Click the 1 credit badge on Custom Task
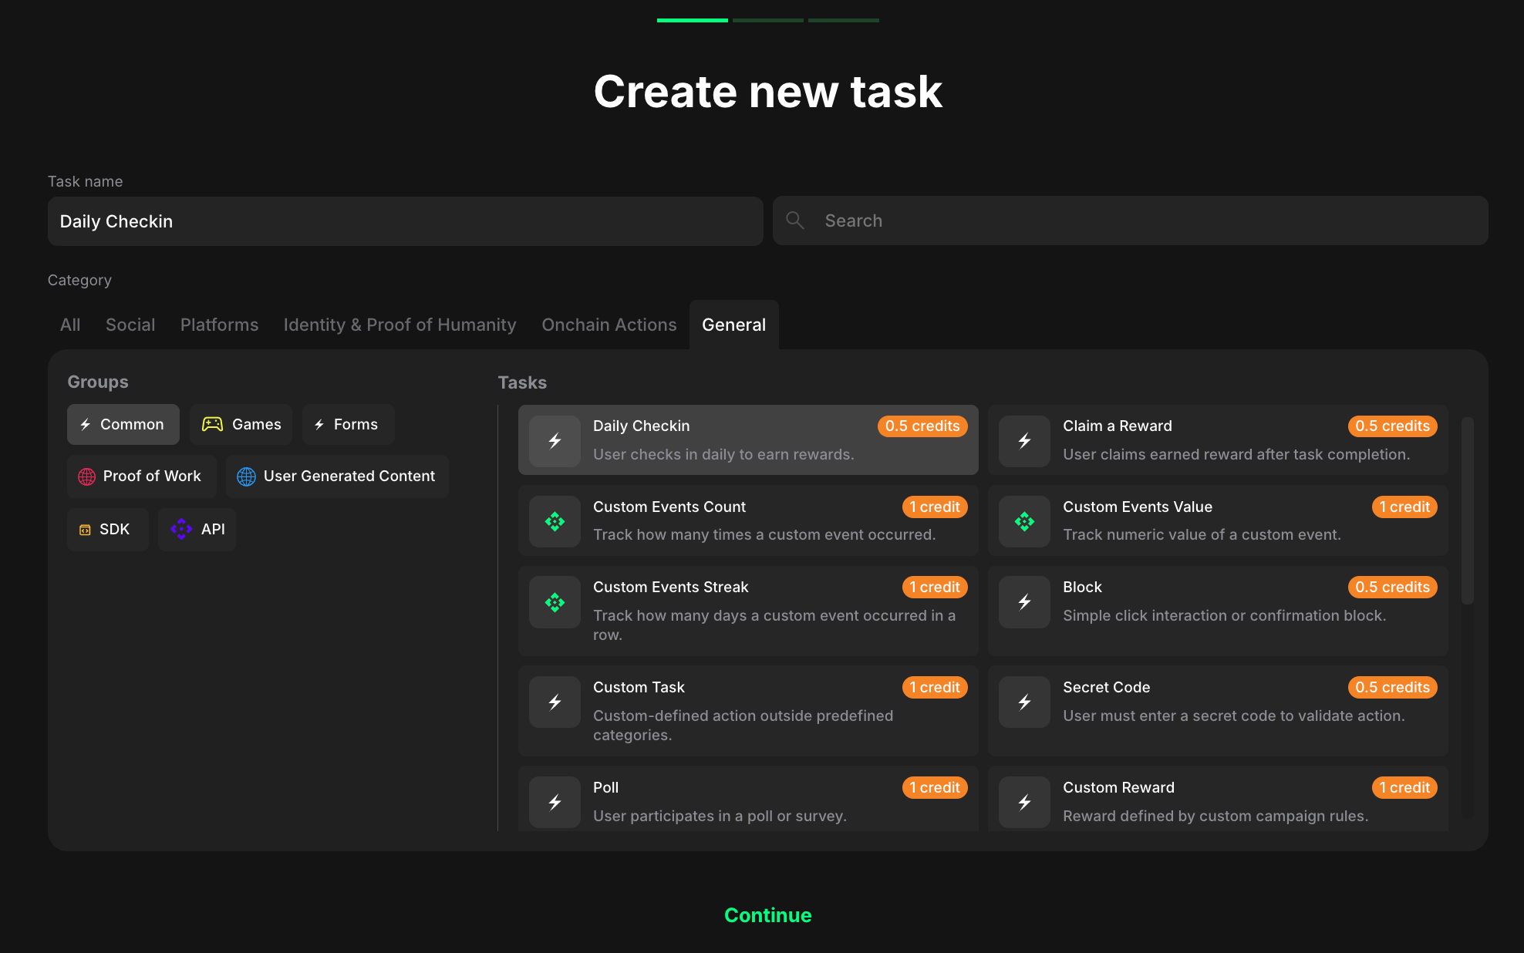This screenshot has width=1524, height=953. click(935, 687)
